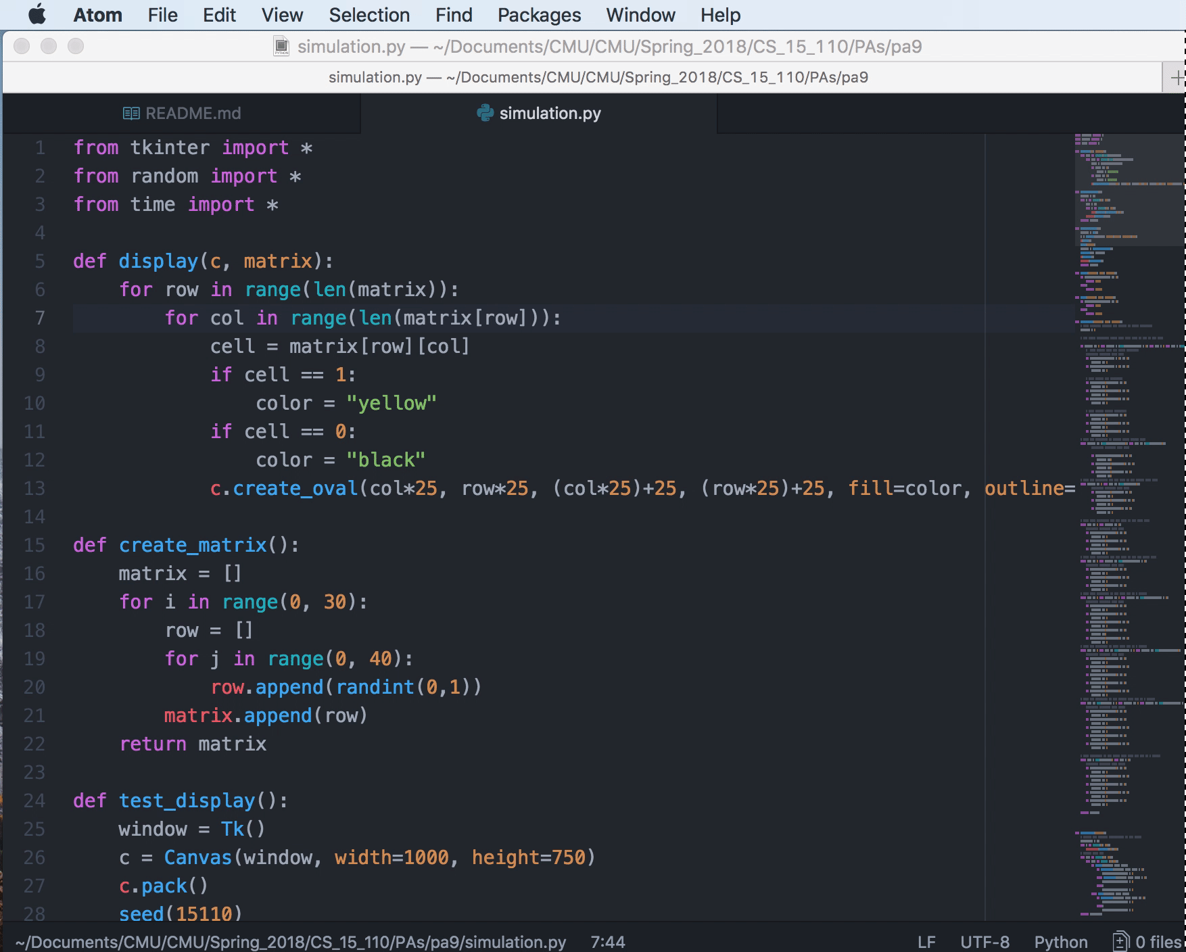
Task: Click width=1000 on line 26
Action: [392, 857]
